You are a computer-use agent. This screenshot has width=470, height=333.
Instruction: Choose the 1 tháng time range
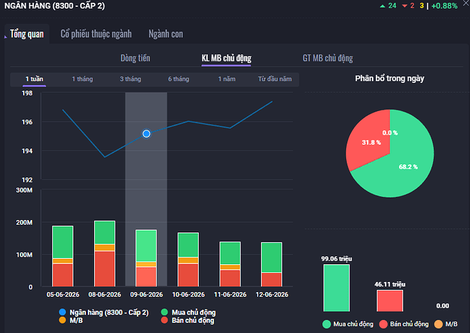[x=82, y=79]
